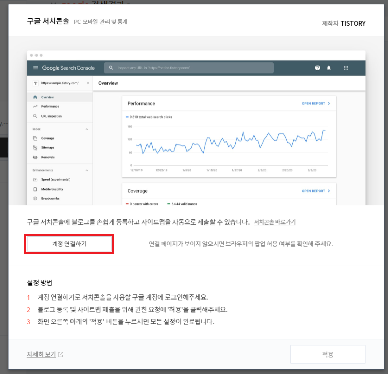This screenshot has width=388, height=374.
Task: Click the magnifier icon in the search bar
Action: [111, 68]
